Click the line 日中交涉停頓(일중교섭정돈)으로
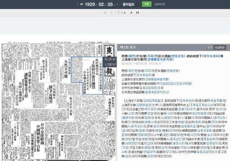This screenshot has width=230, height=161. coord(142,88)
